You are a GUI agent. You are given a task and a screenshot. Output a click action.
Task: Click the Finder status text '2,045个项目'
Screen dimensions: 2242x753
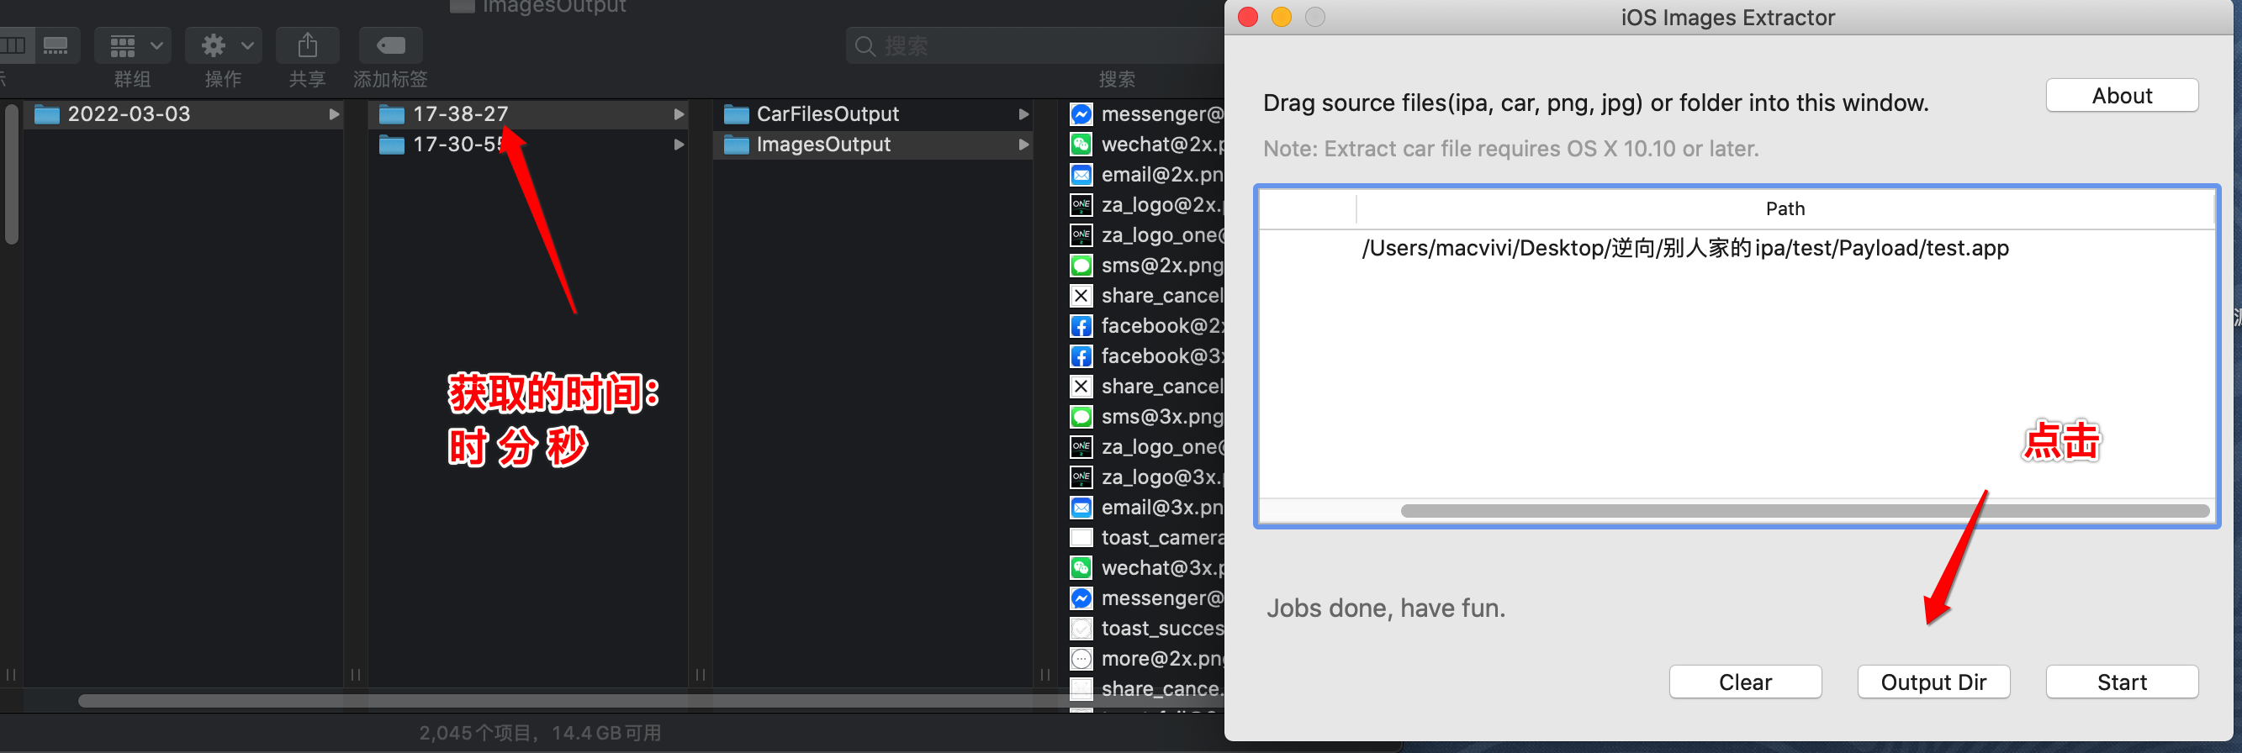[x=475, y=733]
